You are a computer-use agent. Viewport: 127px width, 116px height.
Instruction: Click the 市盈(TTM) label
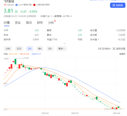pyautogui.click(x=52, y=39)
